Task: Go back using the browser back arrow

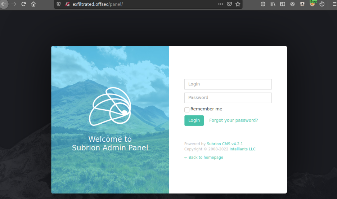Action: (4, 4)
